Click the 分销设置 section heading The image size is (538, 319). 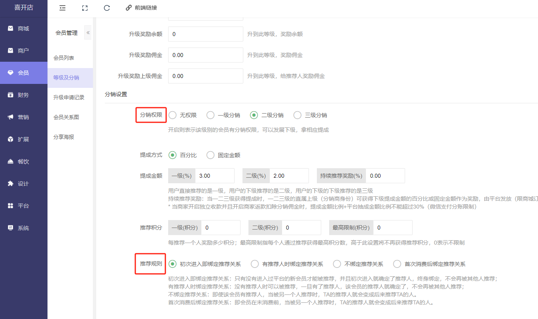(x=116, y=95)
